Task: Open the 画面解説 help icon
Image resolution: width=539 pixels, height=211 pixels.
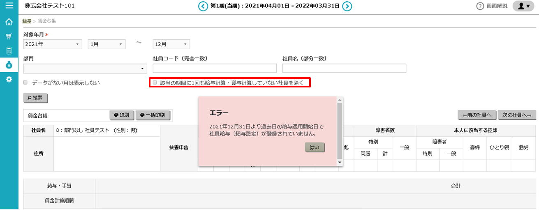Action: (x=480, y=6)
